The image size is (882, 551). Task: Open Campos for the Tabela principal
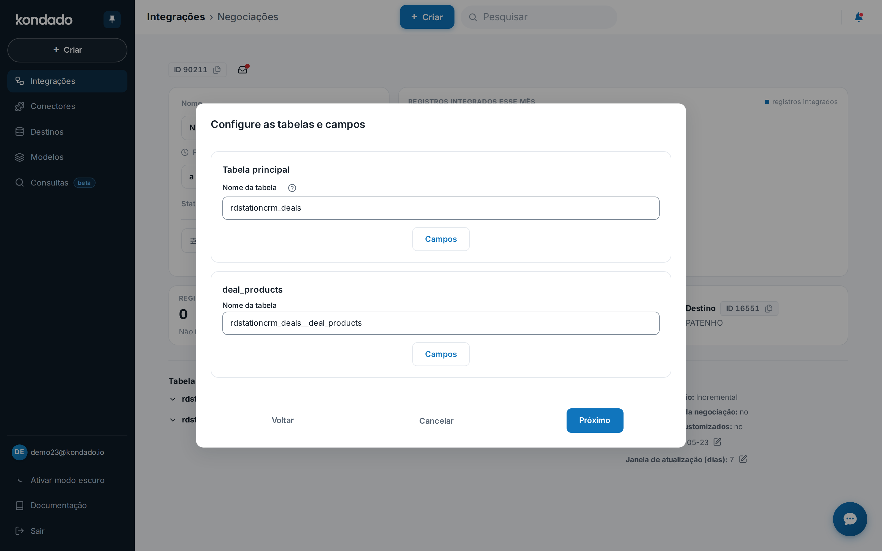[x=441, y=239]
